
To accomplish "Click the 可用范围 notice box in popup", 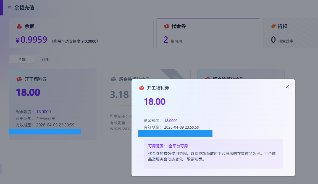I will pyautogui.click(x=213, y=153).
